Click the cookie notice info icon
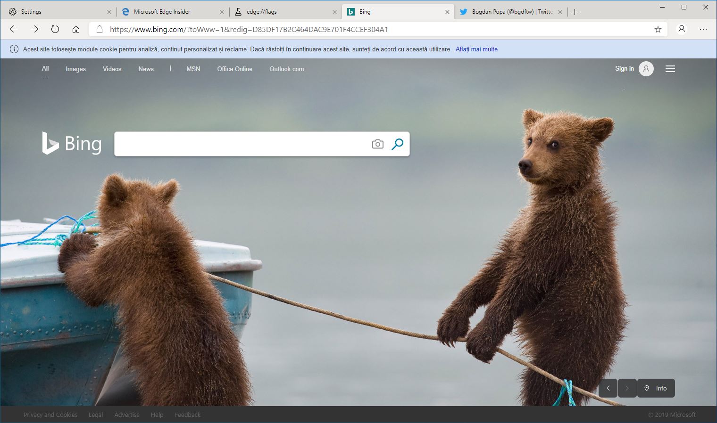The image size is (717, 423). [x=14, y=49]
